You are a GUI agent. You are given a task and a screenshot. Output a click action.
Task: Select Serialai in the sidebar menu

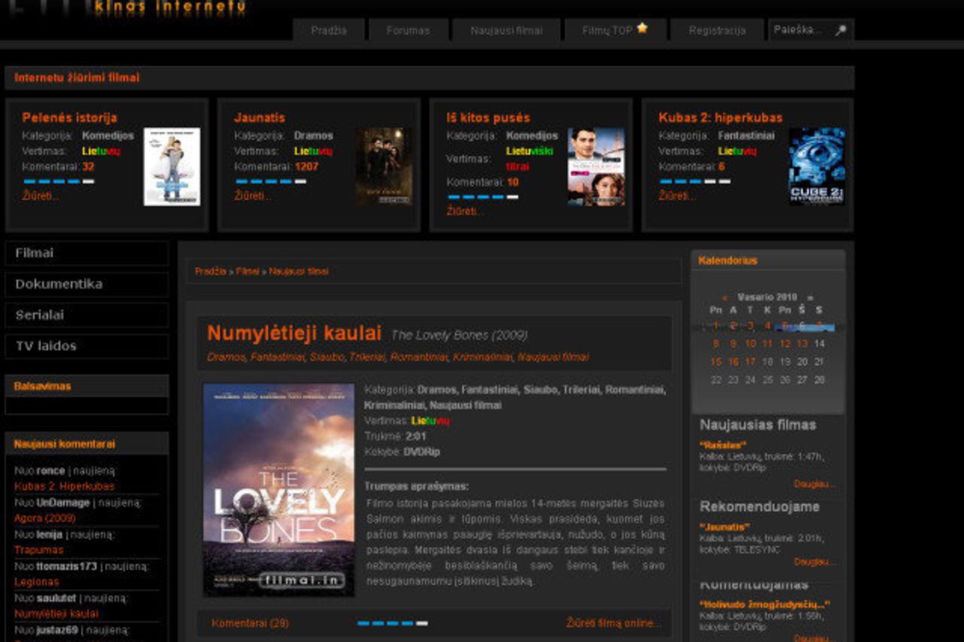[87, 315]
